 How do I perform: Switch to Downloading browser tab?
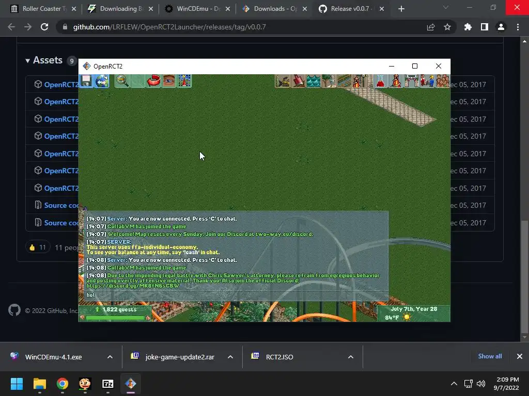(121, 9)
